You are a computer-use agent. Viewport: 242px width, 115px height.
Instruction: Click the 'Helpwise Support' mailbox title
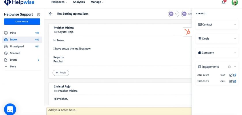click(18, 14)
